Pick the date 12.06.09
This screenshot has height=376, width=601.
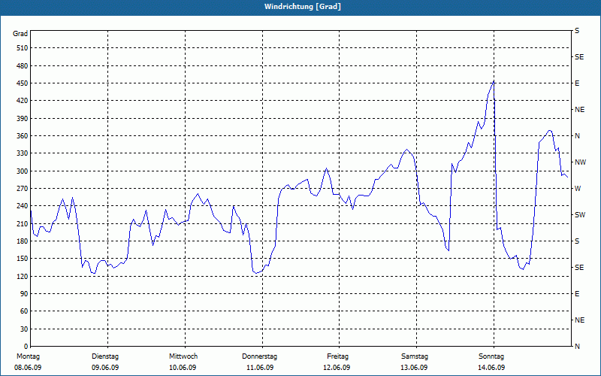click(x=337, y=368)
